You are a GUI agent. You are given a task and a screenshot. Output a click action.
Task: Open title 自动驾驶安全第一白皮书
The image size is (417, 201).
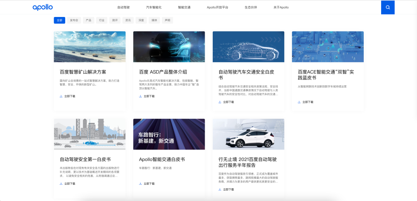pos(85,159)
